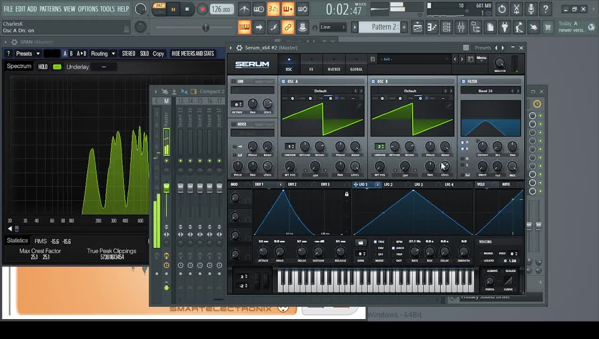The height and width of the screenshot is (339, 599).
Task: Toggle the green HOLD indicator in SPAN
Action: pos(57,67)
